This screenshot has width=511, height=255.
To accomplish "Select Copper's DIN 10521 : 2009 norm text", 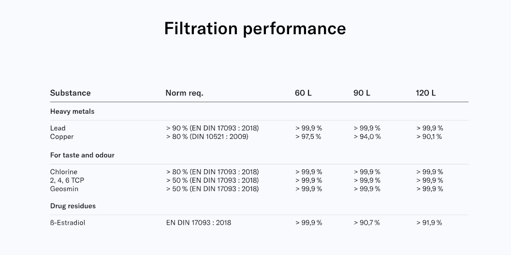I will coord(219,137).
